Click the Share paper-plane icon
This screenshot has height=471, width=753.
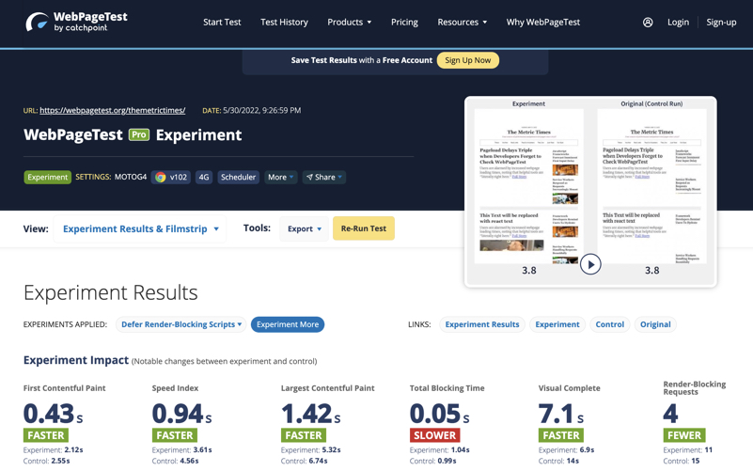pyautogui.click(x=309, y=177)
